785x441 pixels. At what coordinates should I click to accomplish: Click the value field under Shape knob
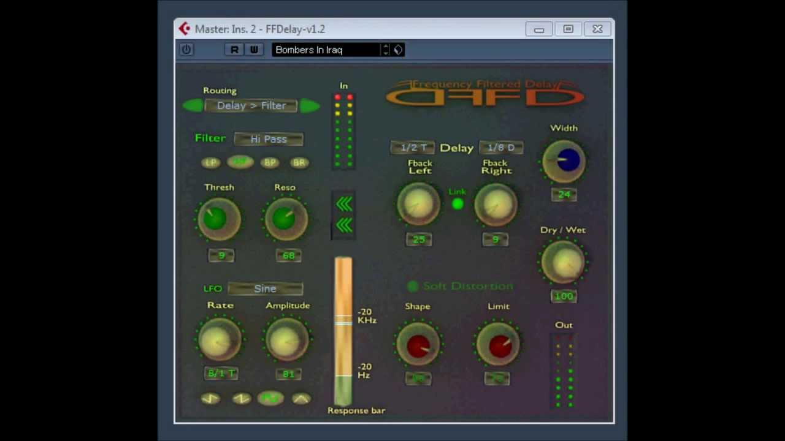(x=418, y=379)
